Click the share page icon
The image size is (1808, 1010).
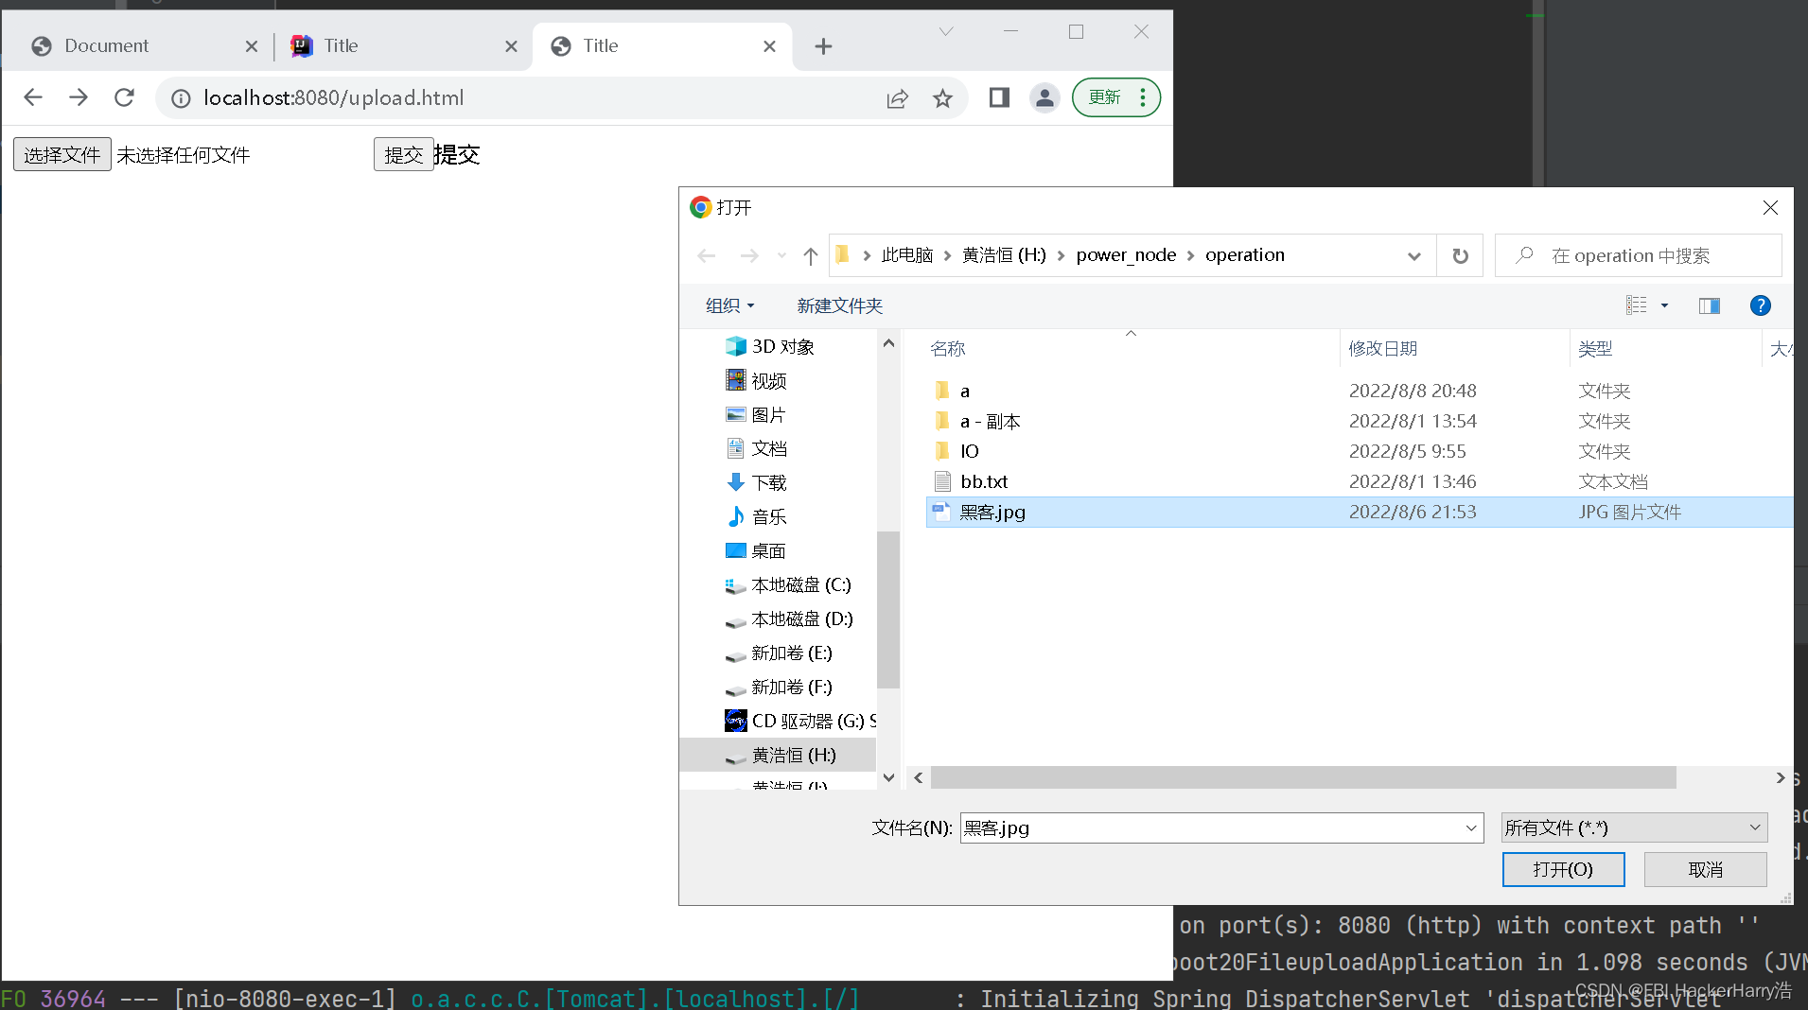click(897, 98)
